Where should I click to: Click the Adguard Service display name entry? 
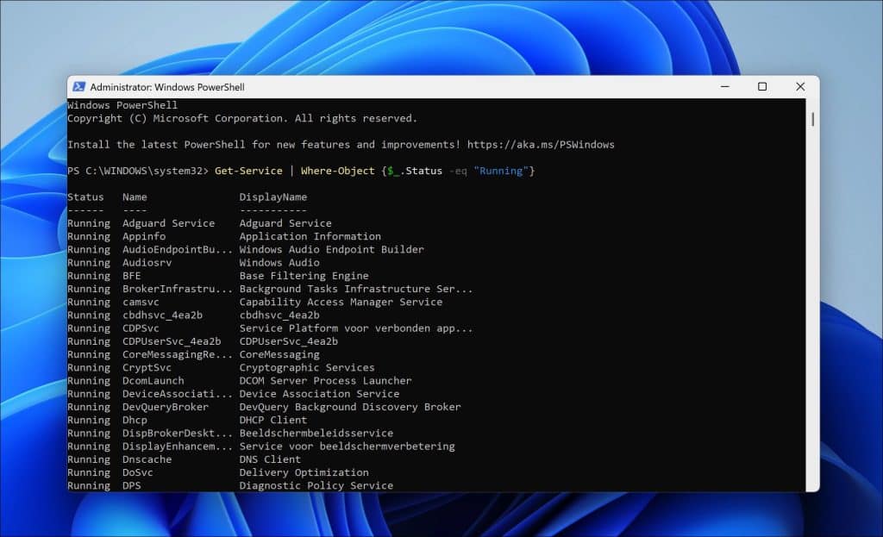(x=285, y=223)
